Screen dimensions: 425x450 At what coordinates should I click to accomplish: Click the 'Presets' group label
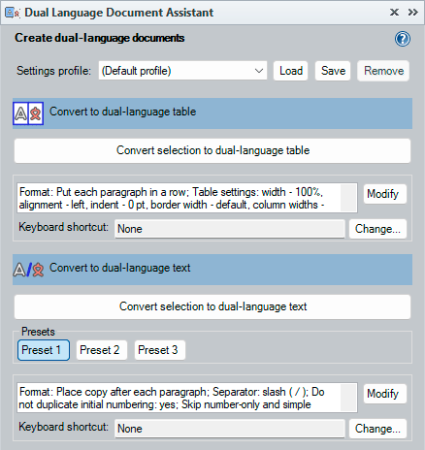pyautogui.click(x=38, y=332)
